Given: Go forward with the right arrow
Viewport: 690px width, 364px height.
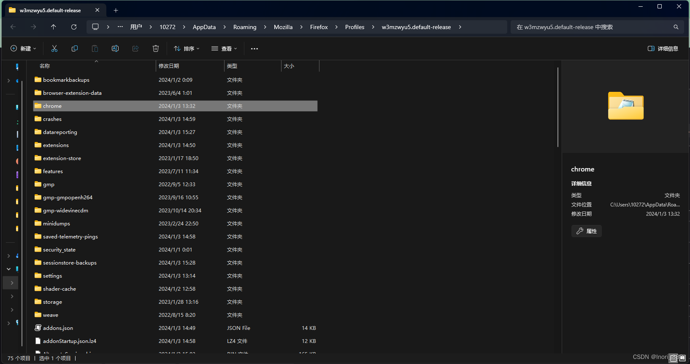Looking at the screenshot, I should tap(33, 27).
